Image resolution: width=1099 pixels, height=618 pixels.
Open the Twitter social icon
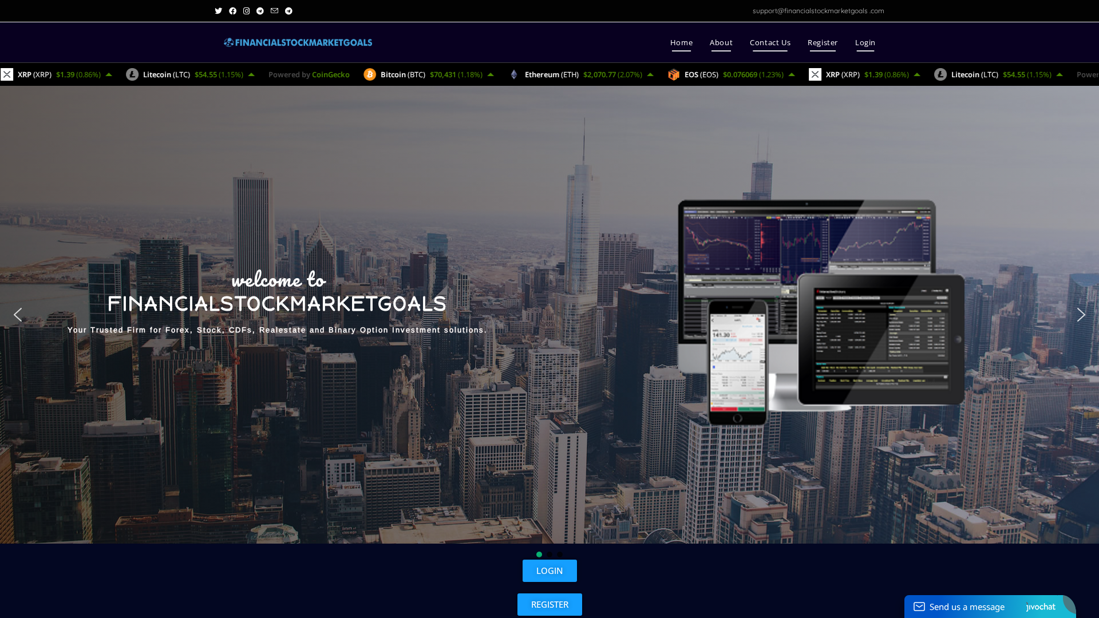218,11
